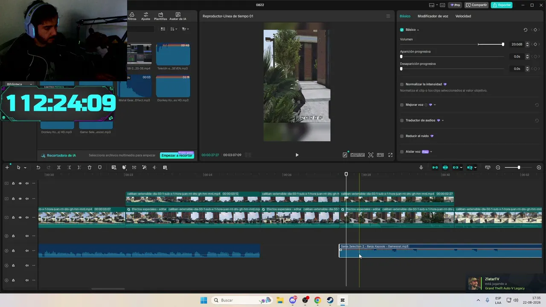
Task: Zoom in the timeline with the plus magnifier
Action: [x=539, y=168]
